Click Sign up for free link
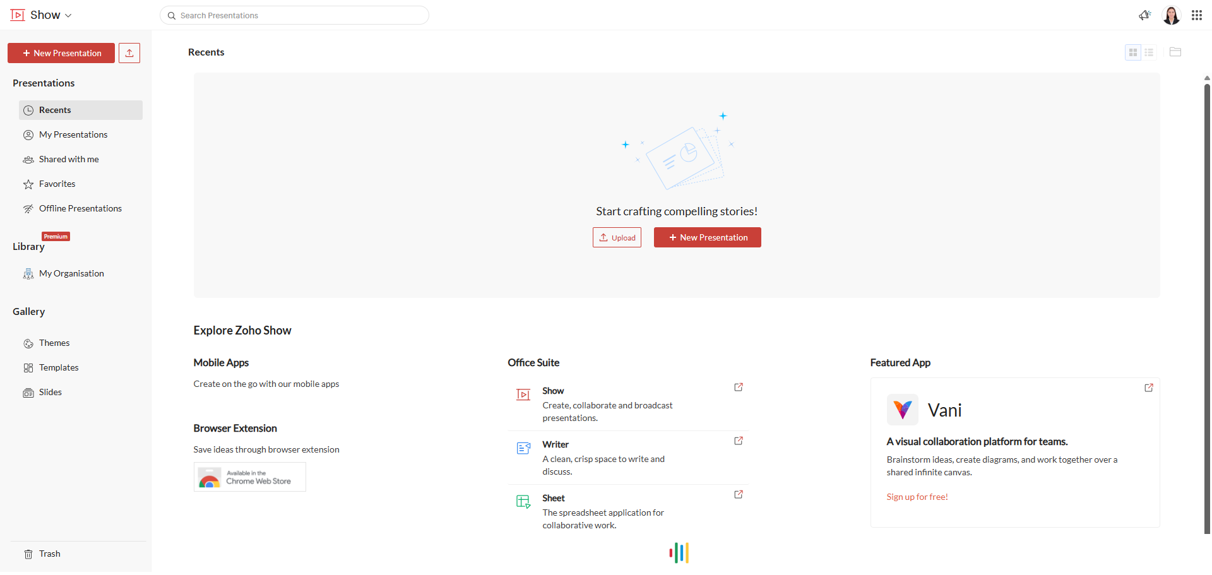Image resolution: width=1212 pixels, height=575 pixels. coord(917,497)
